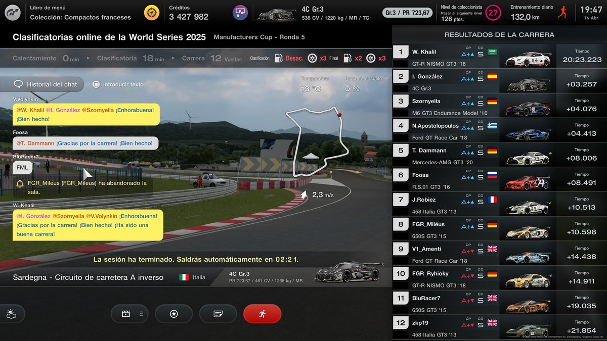The image size is (607, 341).
Task: Click the bell notification about FGR_Miléus leaving
Action: [x=81, y=187]
